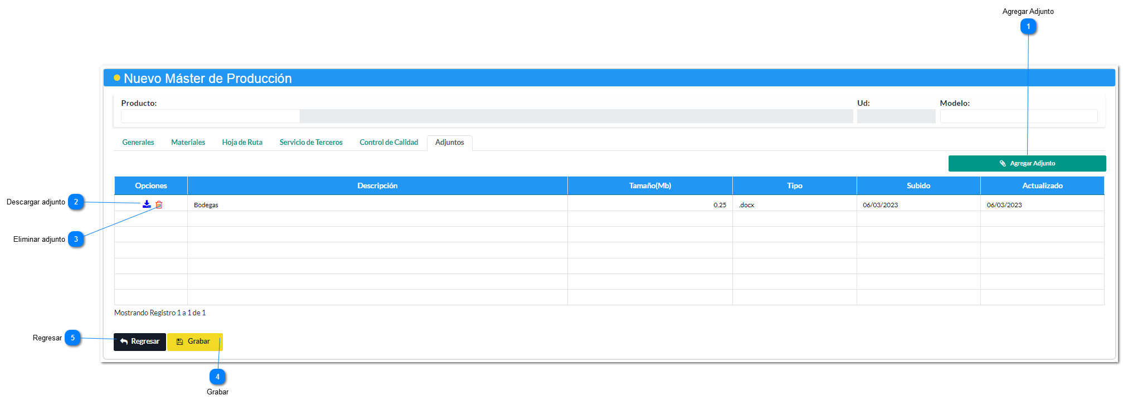
Task: Click the Subido date 06/03/2023
Action: pyautogui.click(x=881, y=205)
